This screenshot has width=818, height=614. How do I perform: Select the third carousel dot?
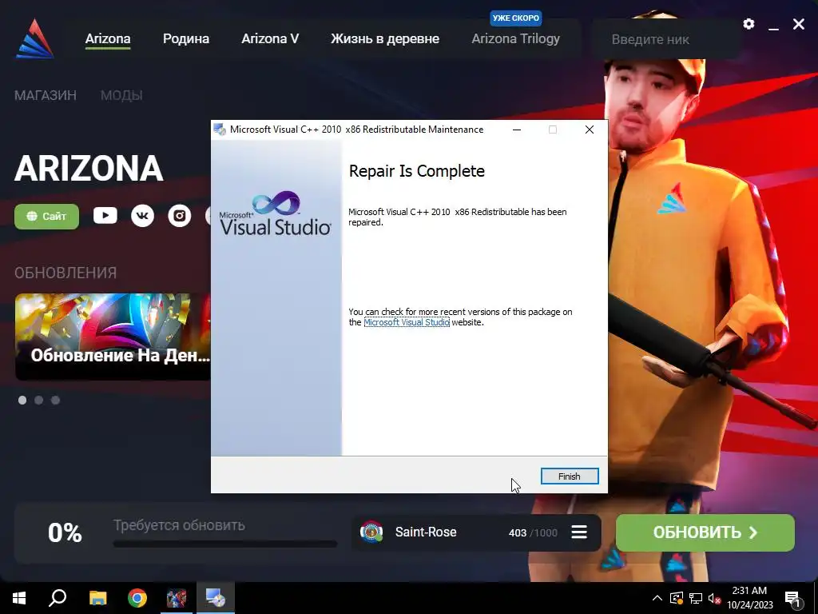click(55, 400)
